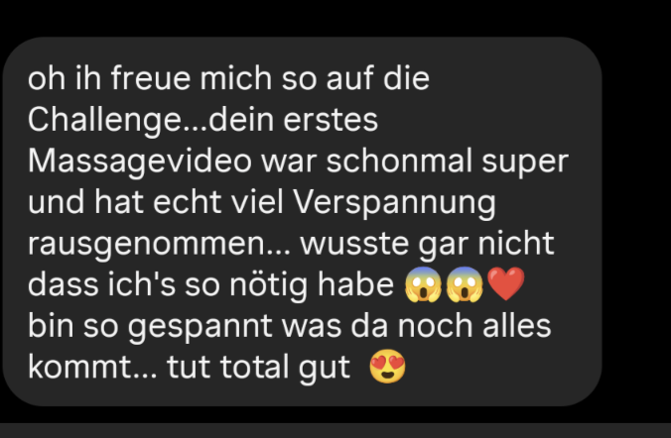Click the word "super" in the message
Screen dimensions: 671x438
pos(525,164)
